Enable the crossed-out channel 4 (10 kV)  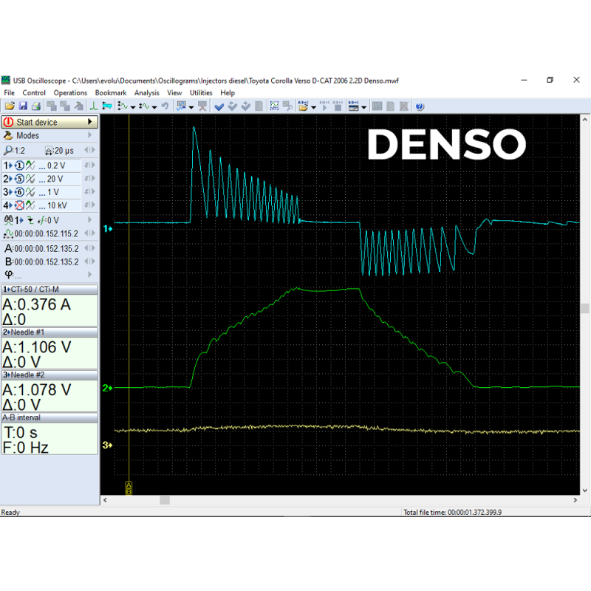tap(20, 205)
